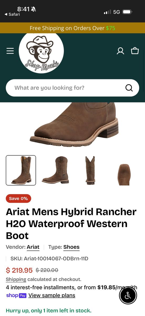The image size is (145, 316).
Task: Tap the magnifying glass search icon
Action: pyautogui.click(x=129, y=88)
